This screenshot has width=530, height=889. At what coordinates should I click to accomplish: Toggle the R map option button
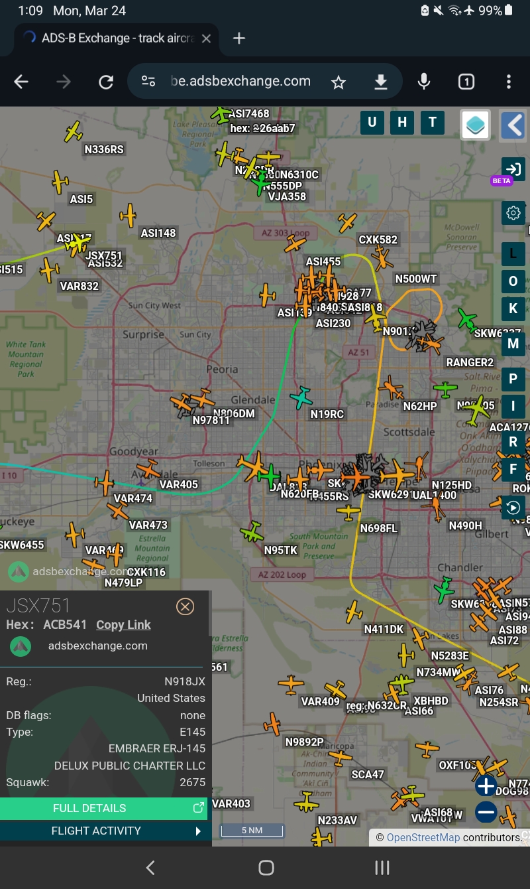pos(513,442)
